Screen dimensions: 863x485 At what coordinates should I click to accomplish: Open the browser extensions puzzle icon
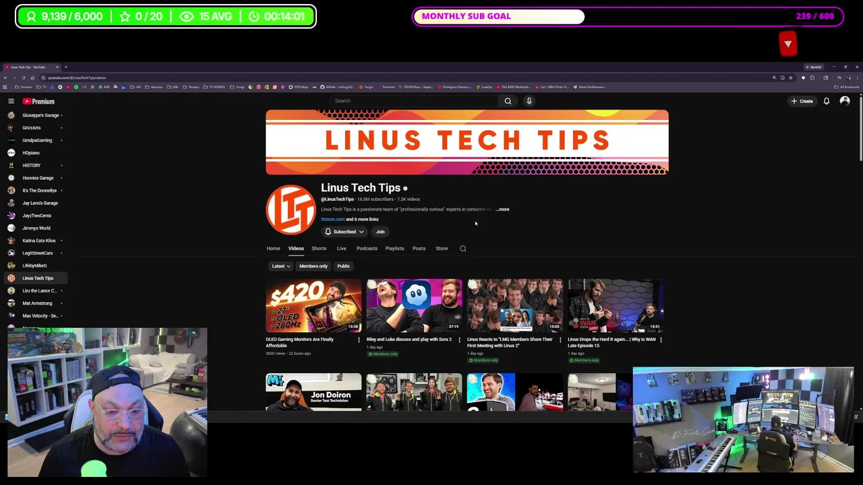click(812, 77)
